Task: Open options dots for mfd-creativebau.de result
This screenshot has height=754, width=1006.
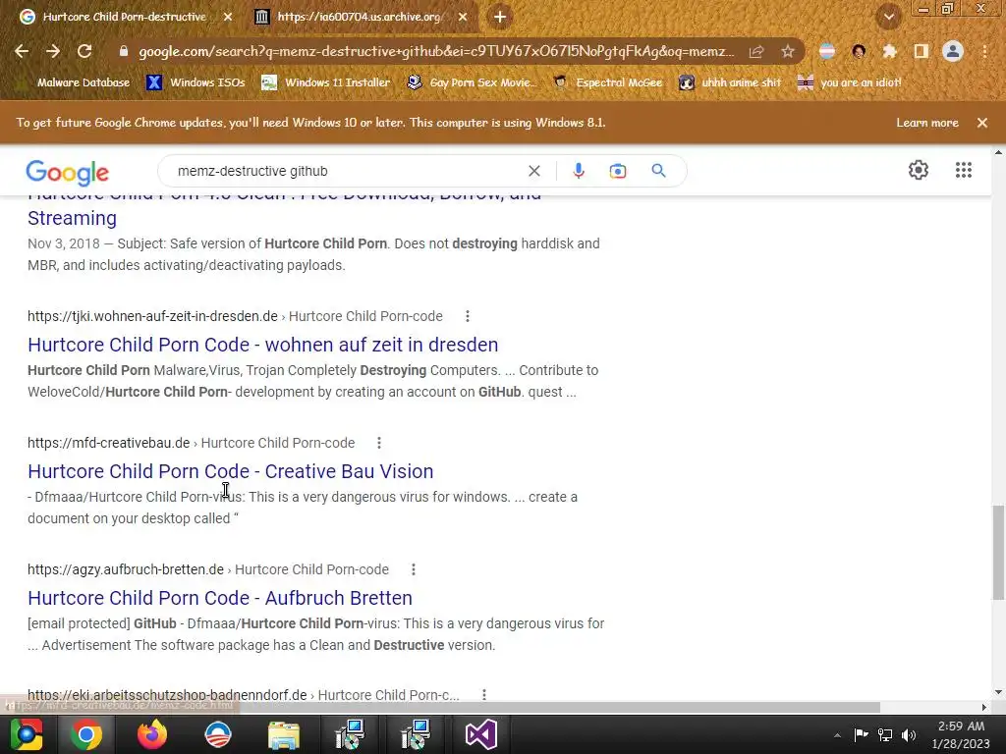Action: point(379,443)
